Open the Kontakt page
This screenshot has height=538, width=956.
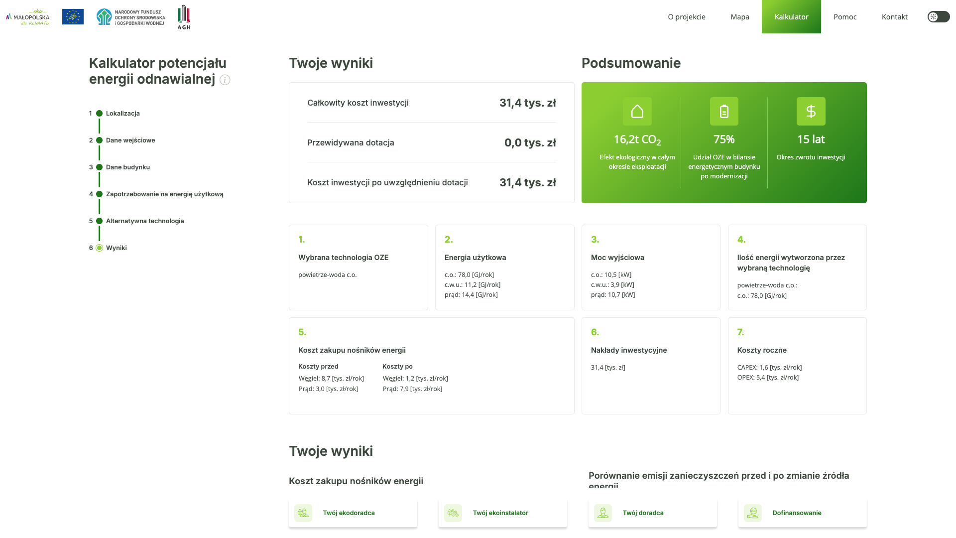pyautogui.click(x=894, y=17)
